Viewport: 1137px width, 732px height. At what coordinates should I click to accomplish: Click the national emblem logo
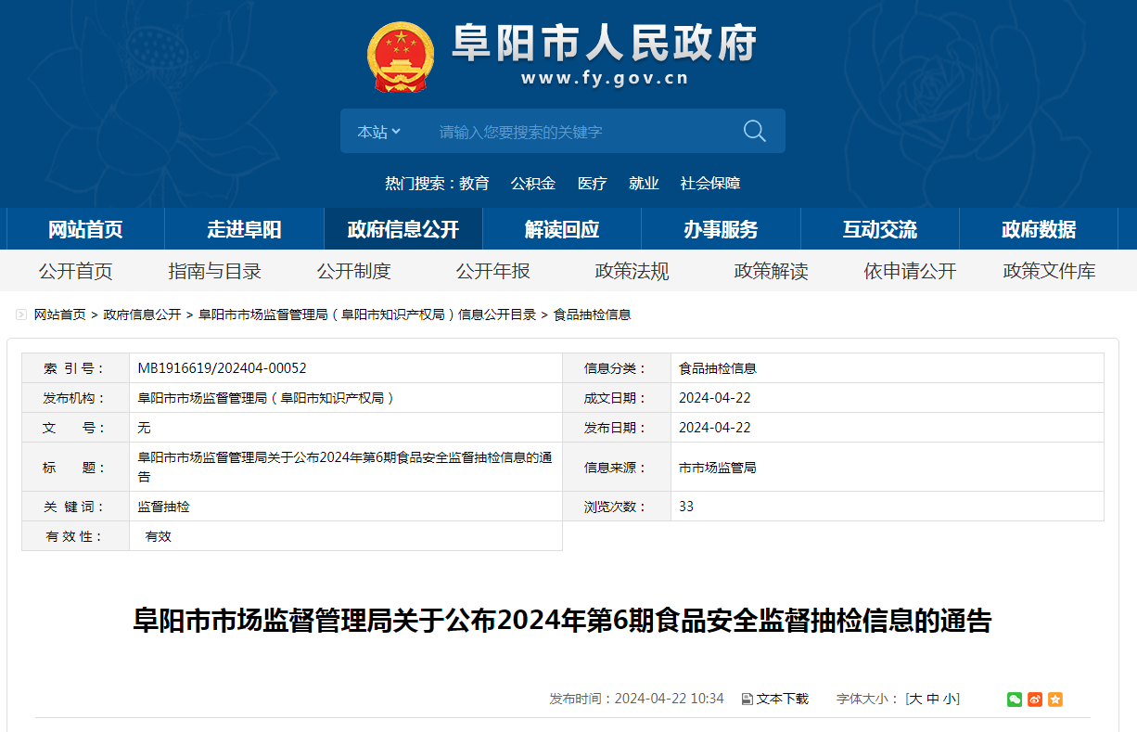tap(400, 57)
